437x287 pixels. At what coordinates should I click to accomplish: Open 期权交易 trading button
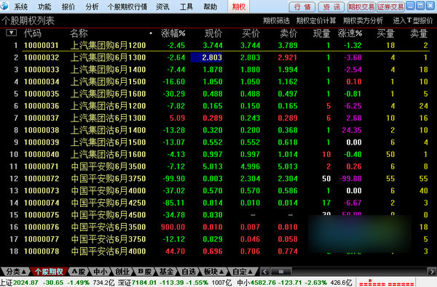[361, 7]
